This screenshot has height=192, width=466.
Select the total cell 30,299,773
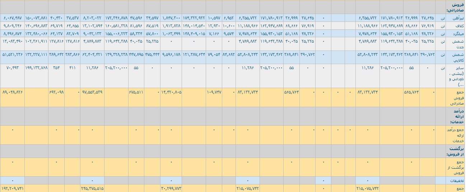coord(171,188)
